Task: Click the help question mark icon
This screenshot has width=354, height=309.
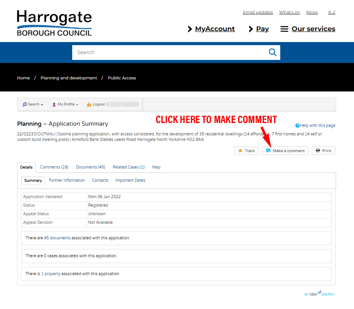Action: tap(297, 125)
